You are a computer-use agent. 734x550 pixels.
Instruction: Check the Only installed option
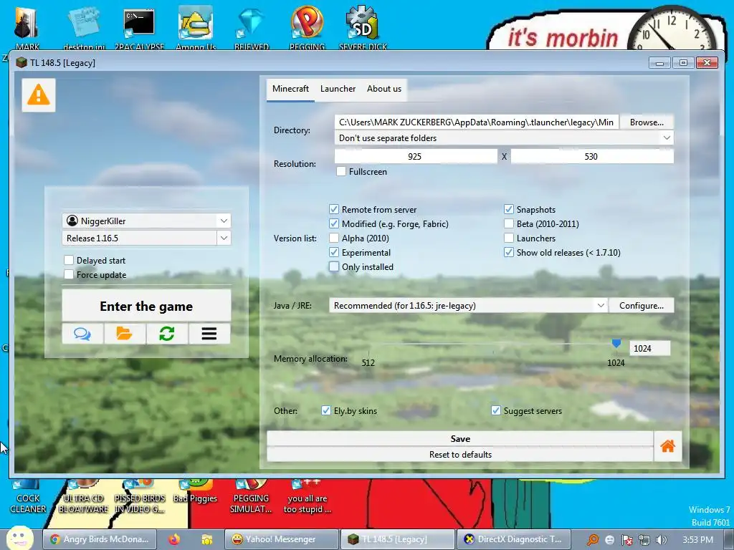334,266
